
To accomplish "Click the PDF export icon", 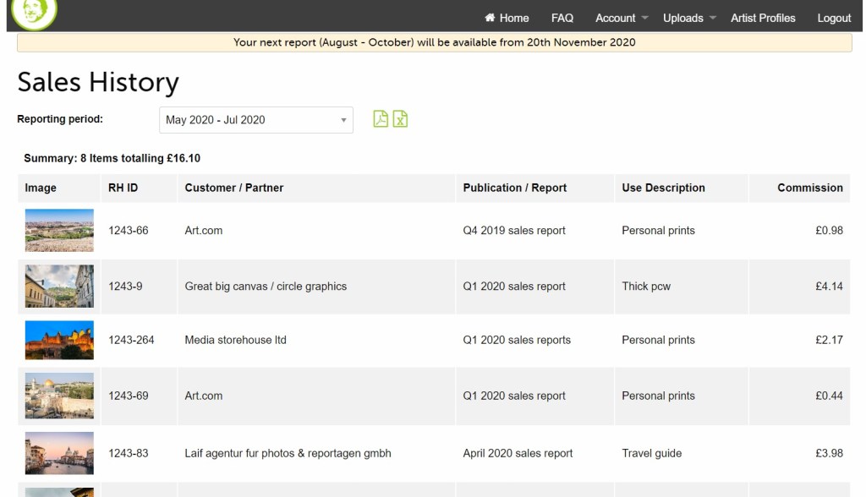I will (x=381, y=119).
